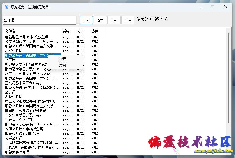
Task: Choose 打开 from the context menu
Action: (x=62, y=59)
